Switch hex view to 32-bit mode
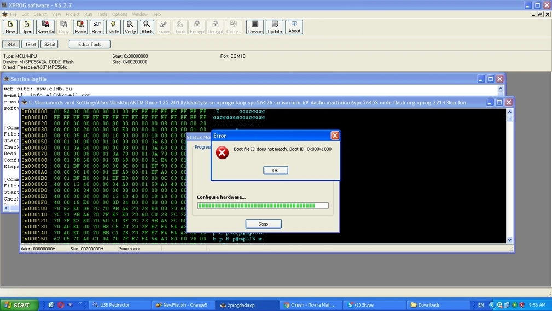 [x=49, y=44]
